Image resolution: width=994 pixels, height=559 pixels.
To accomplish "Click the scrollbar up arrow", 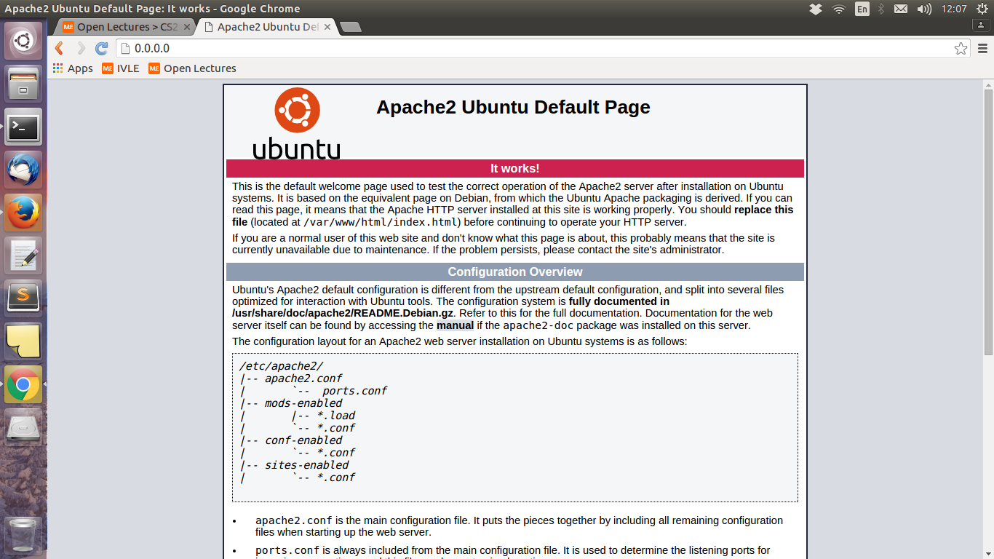I will click(x=988, y=84).
